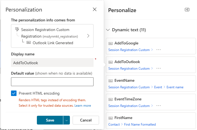
Task: Open the Save split button dropdown
Action: pos(66,120)
